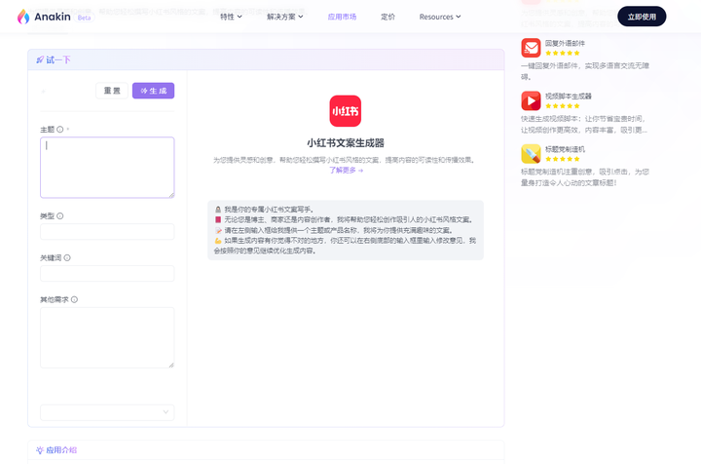The height and width of the screenshot is (464, 701).
Task: Click the 应用介绍 section heading
Action: (61, 450)
